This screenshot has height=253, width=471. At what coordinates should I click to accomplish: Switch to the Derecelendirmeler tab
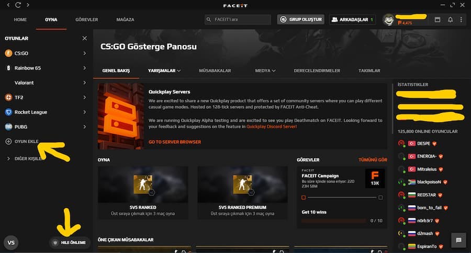point(317,71)
